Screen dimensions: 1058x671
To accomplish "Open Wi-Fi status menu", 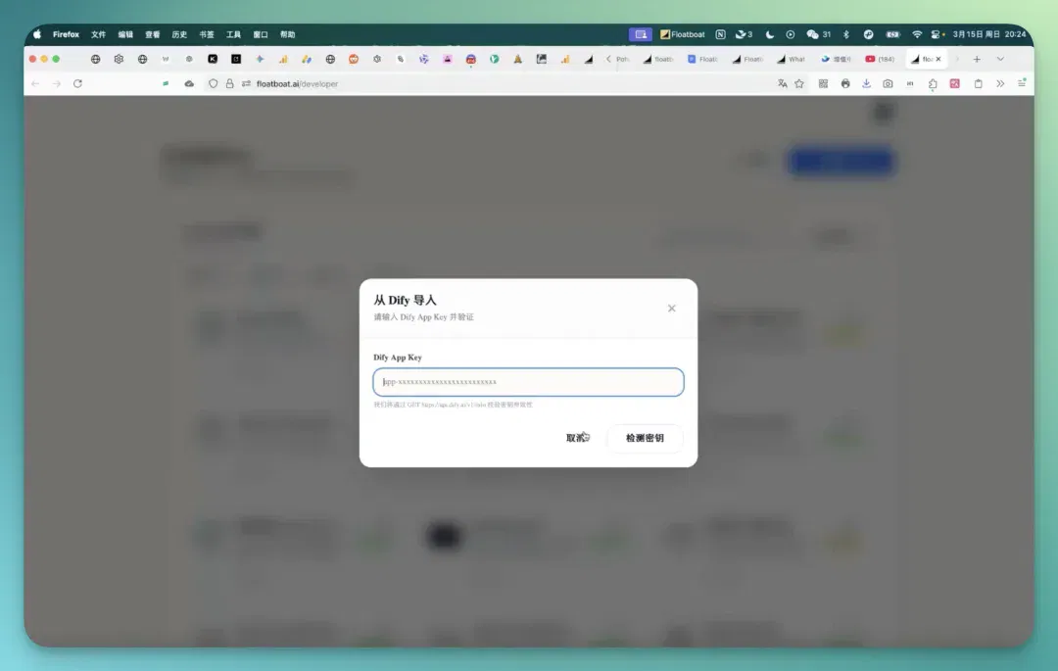I will (917, 34).
